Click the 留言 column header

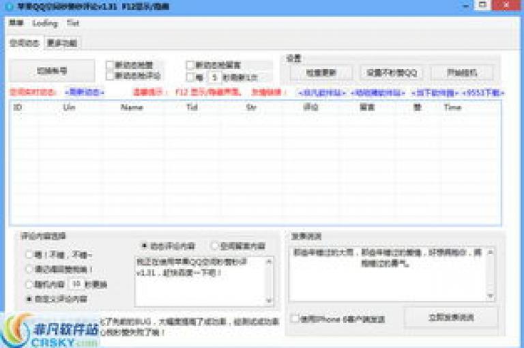(367, 107)
